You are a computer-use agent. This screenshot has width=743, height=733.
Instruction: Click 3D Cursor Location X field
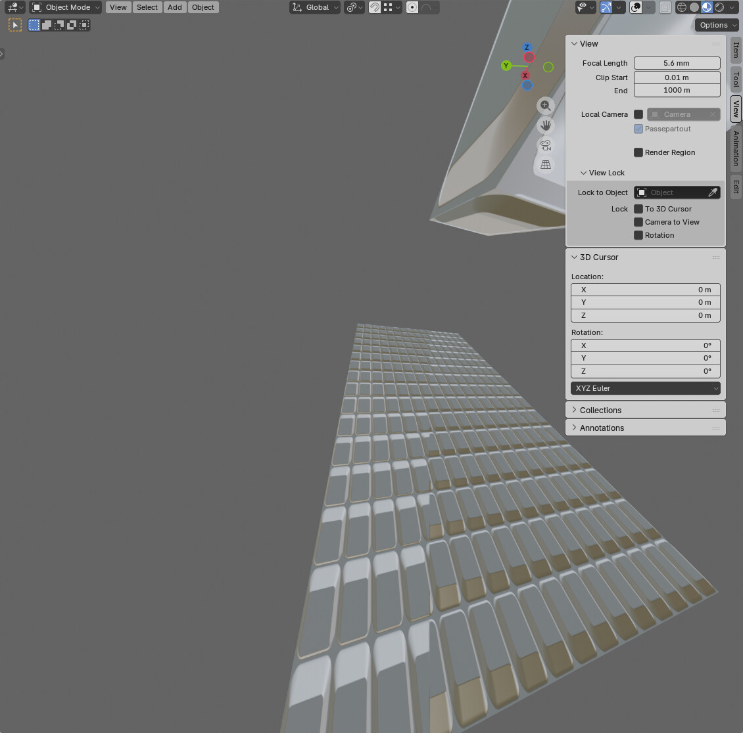[x=646, y=290]
